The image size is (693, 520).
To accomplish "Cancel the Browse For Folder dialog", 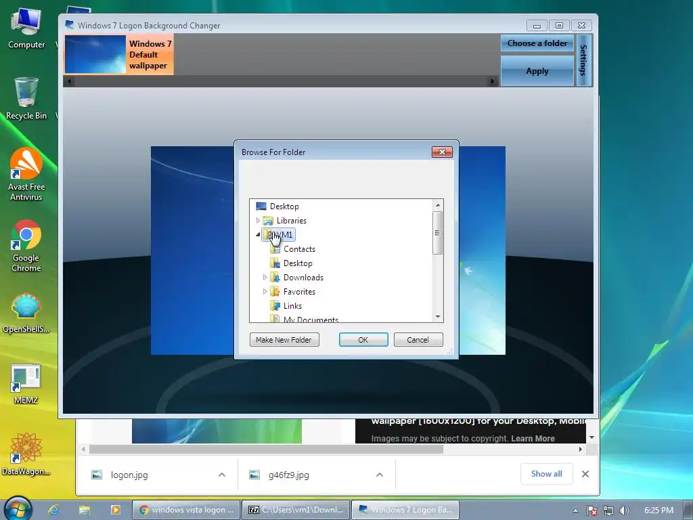I will (418, 340).
